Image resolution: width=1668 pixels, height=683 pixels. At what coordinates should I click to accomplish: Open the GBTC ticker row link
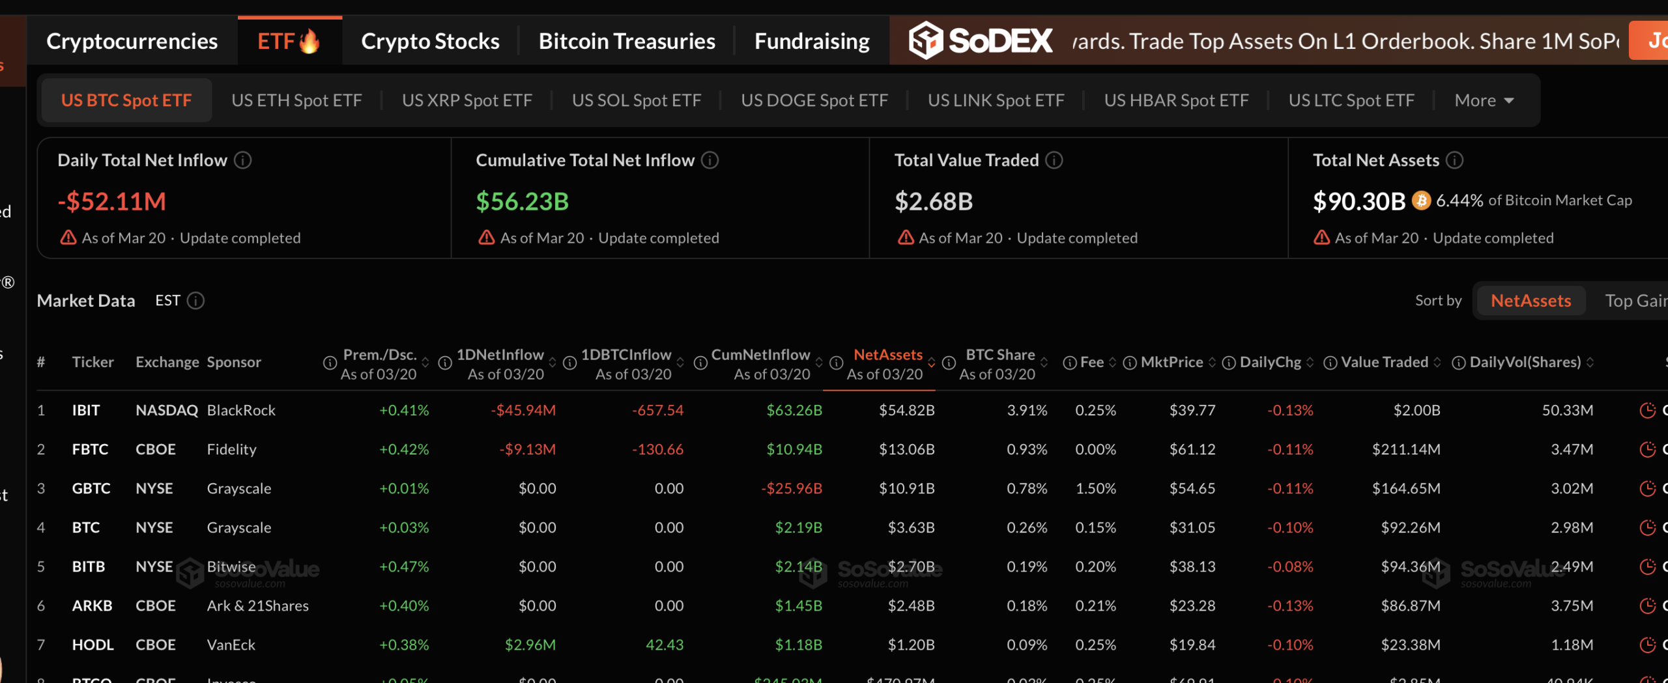point(91,488)
